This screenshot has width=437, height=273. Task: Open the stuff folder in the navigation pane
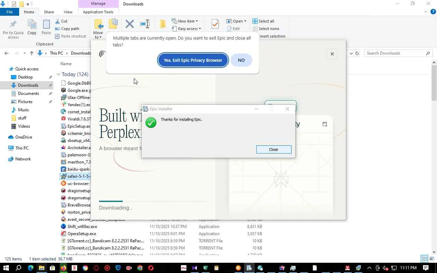click(22, 118)
